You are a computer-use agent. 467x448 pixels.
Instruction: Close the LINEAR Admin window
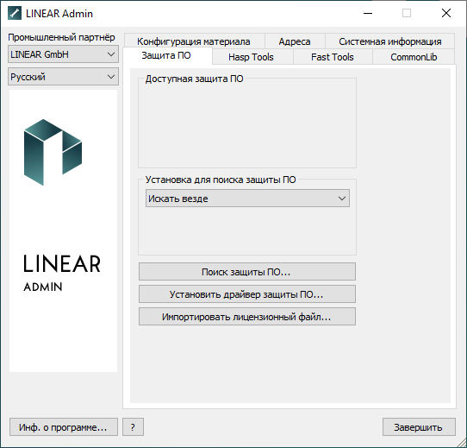click(446, 14)
